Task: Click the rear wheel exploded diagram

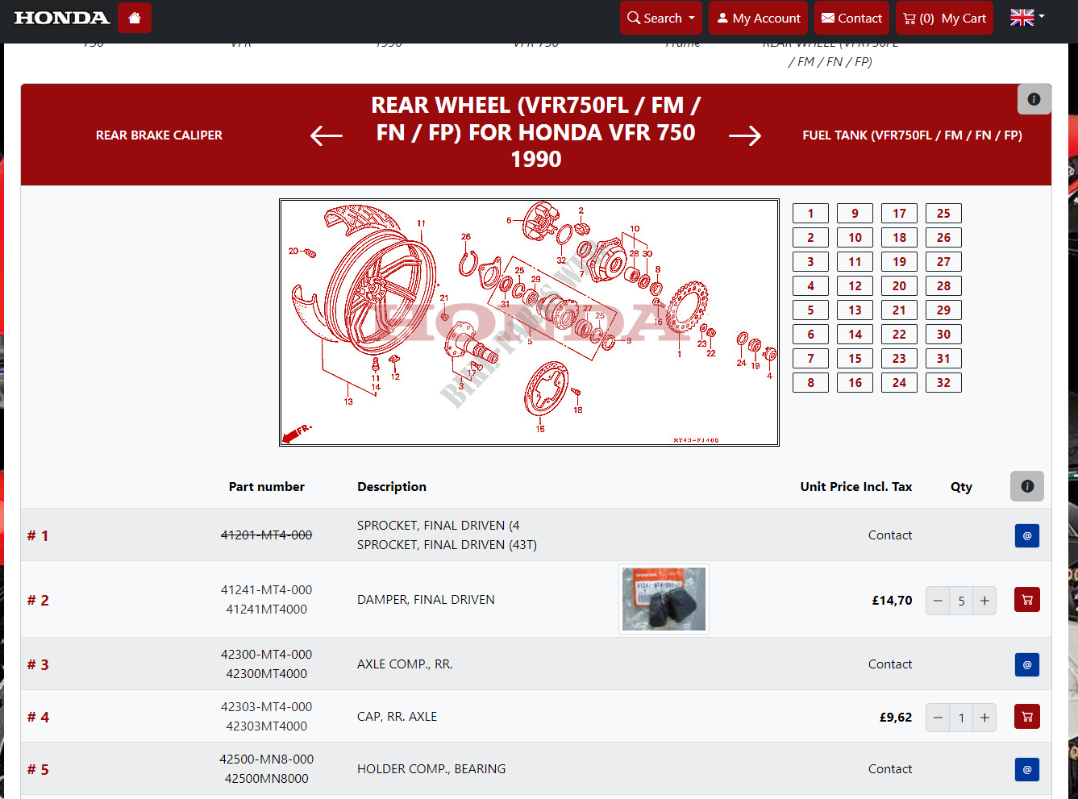Action: tap(529, 323)
